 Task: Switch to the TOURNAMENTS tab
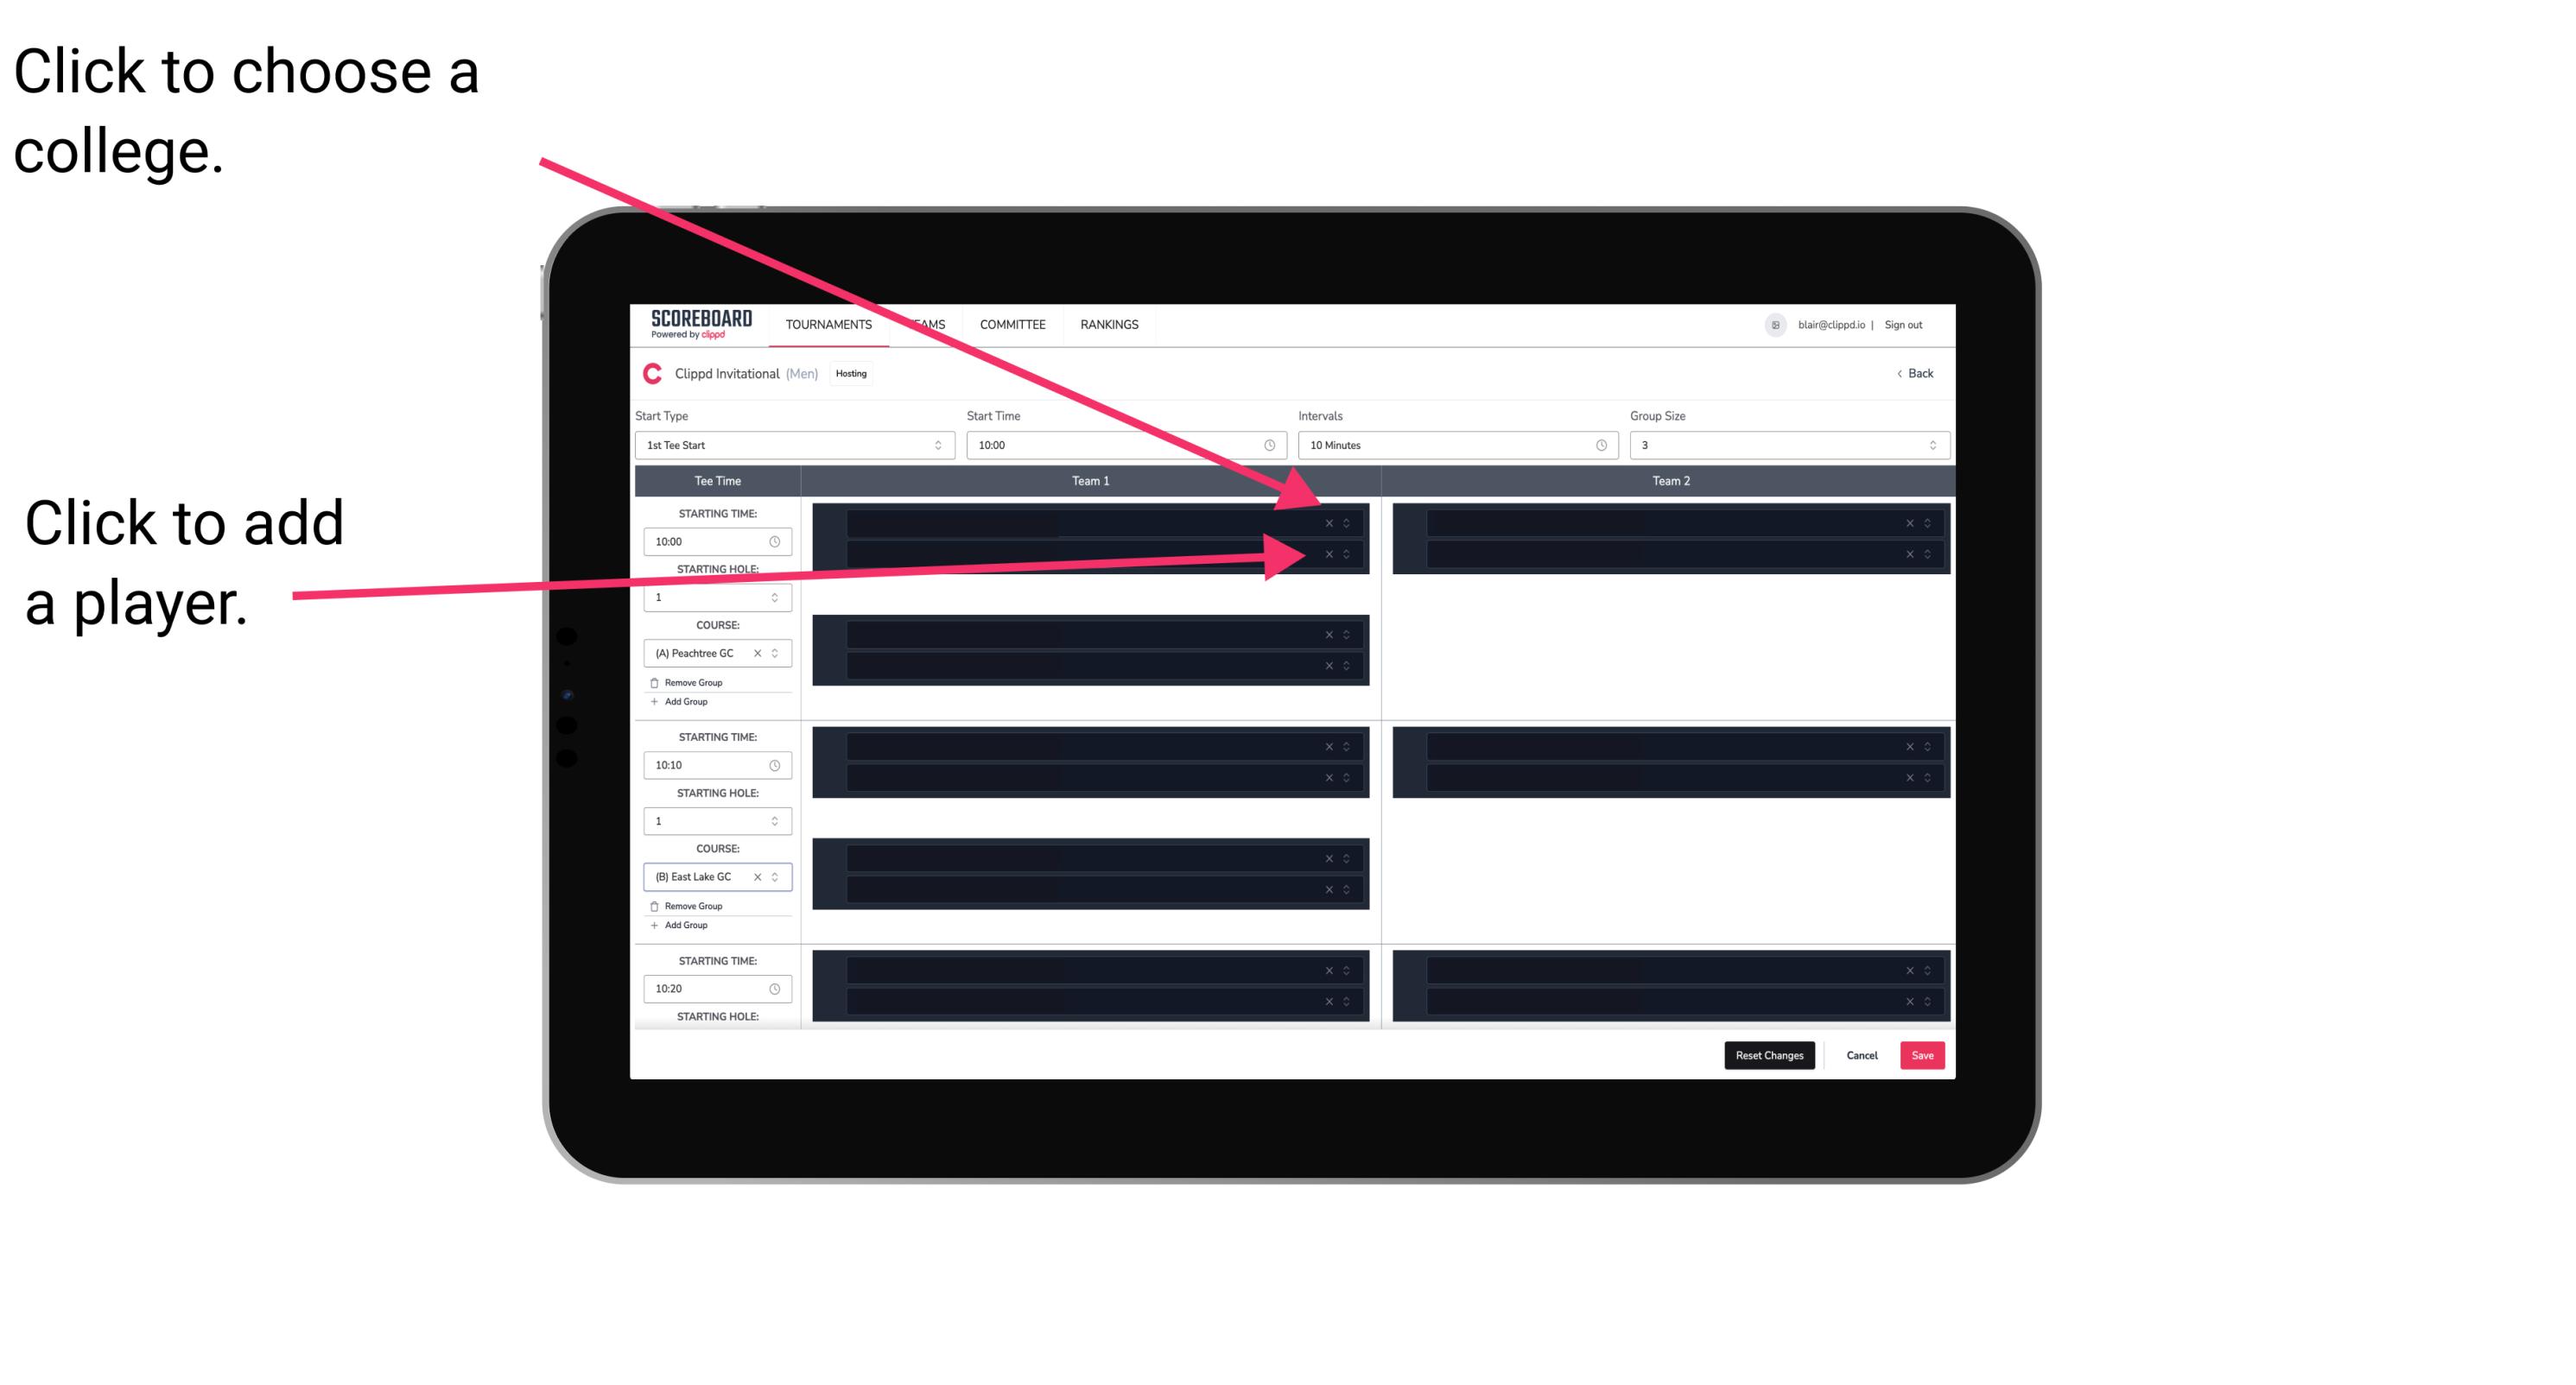pos(824,324)
